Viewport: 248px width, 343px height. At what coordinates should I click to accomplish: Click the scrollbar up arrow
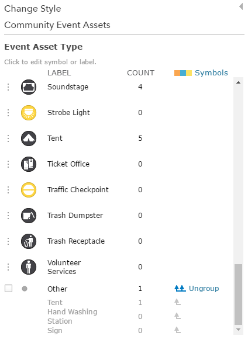click(x=239, y=83)
